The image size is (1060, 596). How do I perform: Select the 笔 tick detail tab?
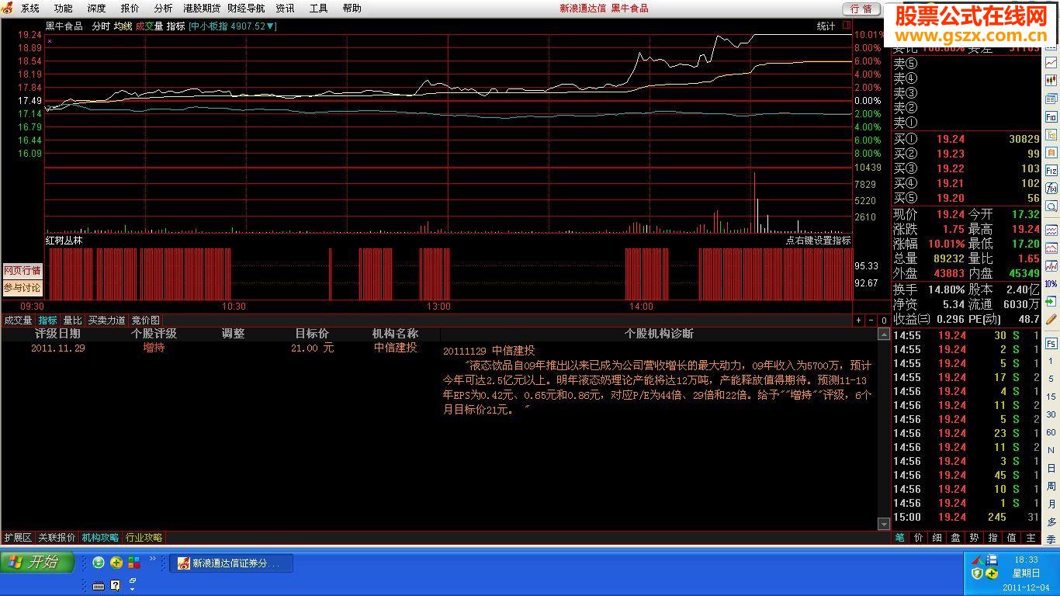[x=900, y=537]
